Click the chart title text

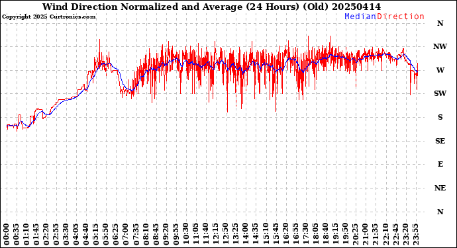tap(211, 7)
